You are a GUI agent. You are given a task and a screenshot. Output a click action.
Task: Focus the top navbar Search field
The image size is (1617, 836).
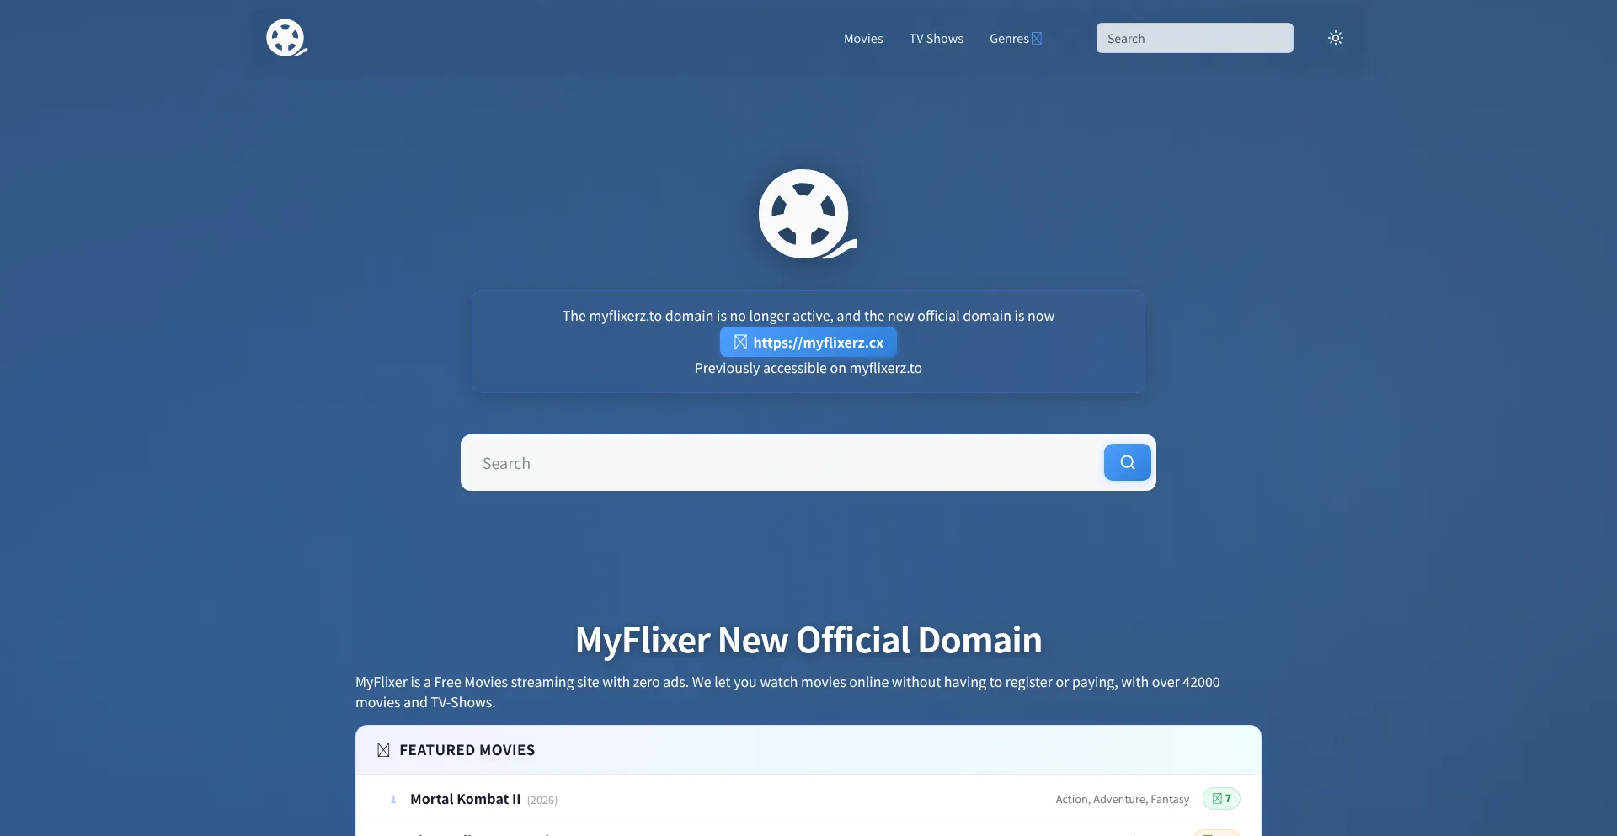[x=1194, y=38]
